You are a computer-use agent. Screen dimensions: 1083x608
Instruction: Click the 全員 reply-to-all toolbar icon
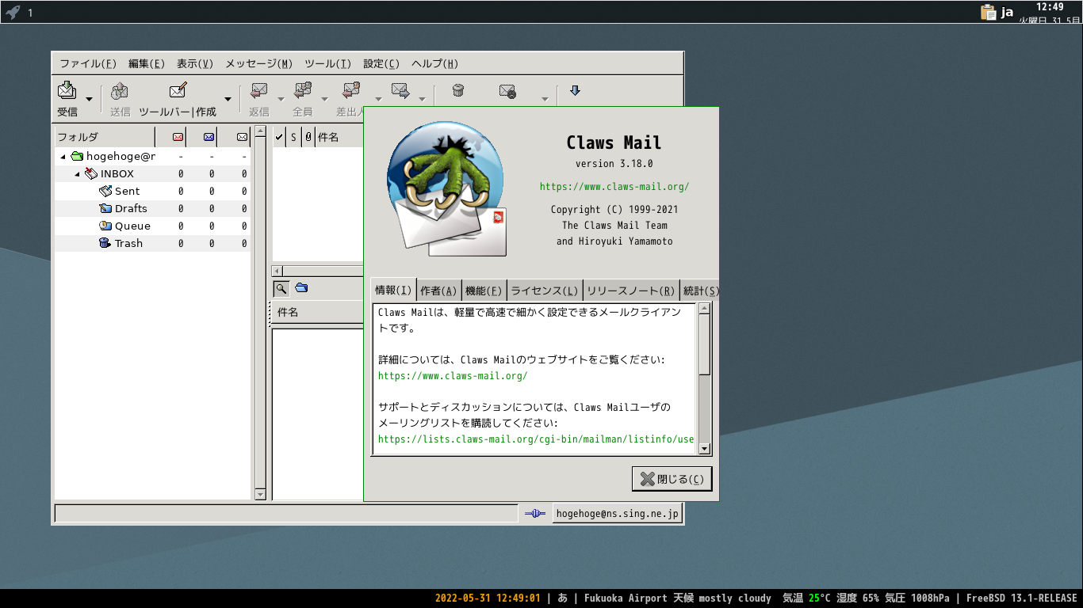point(303,90)
